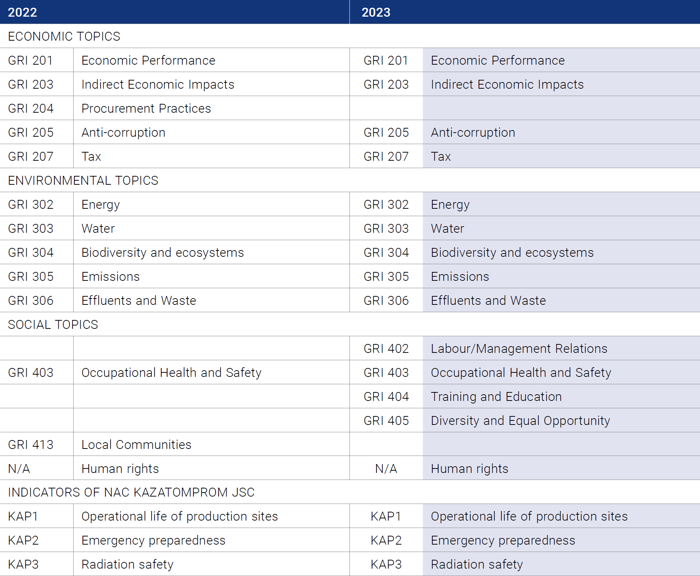Select the GRI 402 code cell
The height and width of the screenshot is (576, 700).
click(386, 348)
